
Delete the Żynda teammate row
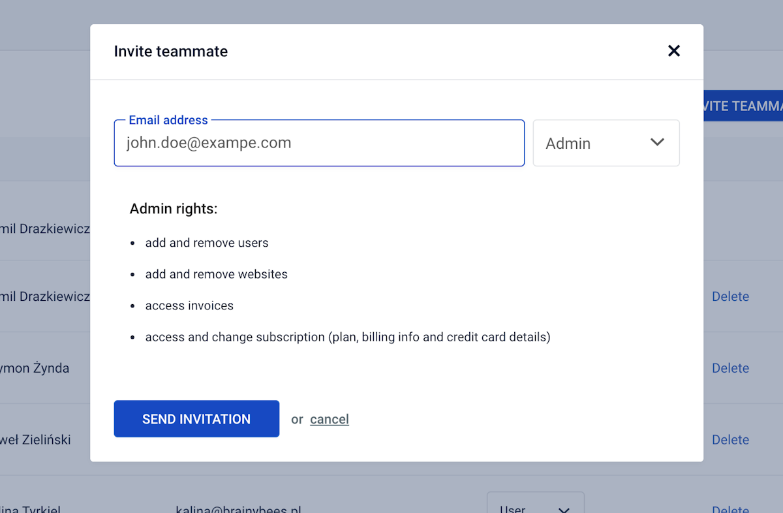coord(730,368)
